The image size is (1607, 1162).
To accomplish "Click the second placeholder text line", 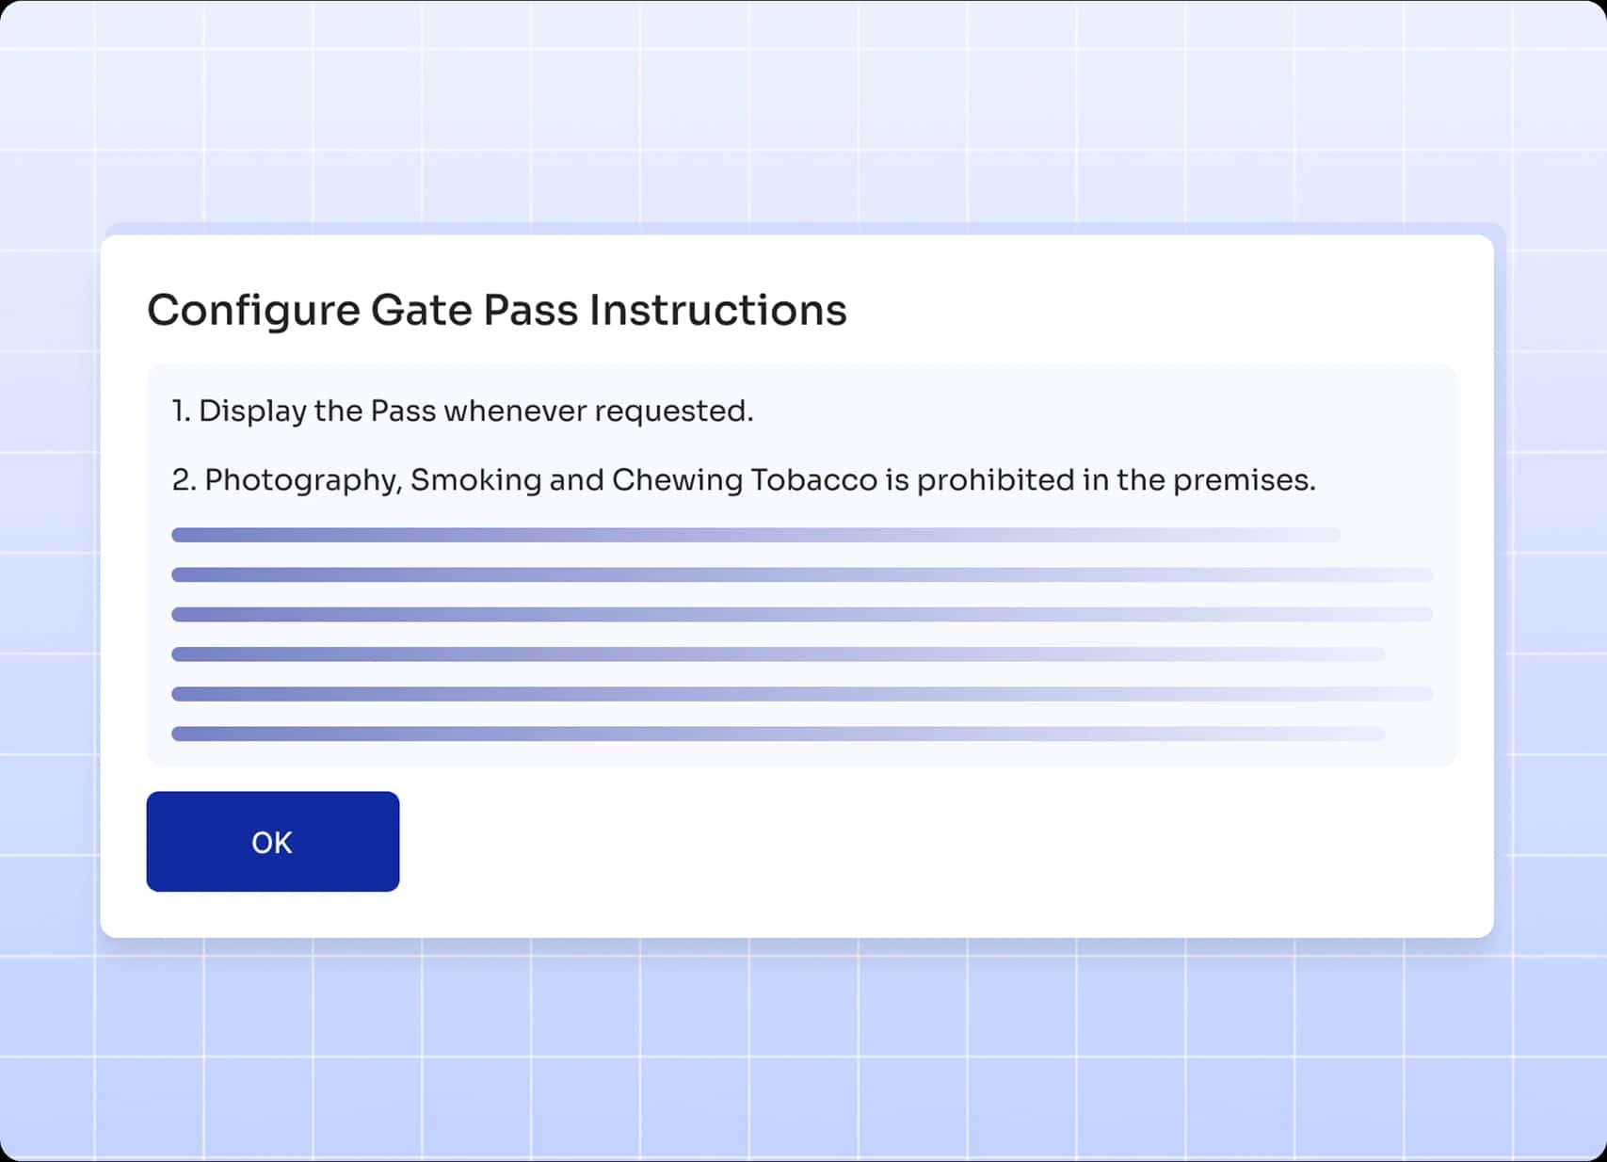I will [801, 574].
